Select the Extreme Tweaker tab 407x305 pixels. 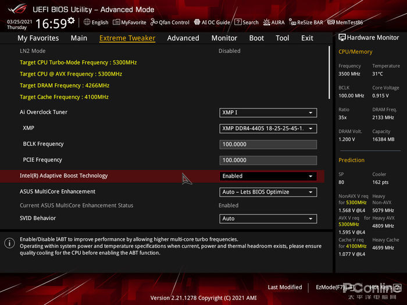(127, 38)
